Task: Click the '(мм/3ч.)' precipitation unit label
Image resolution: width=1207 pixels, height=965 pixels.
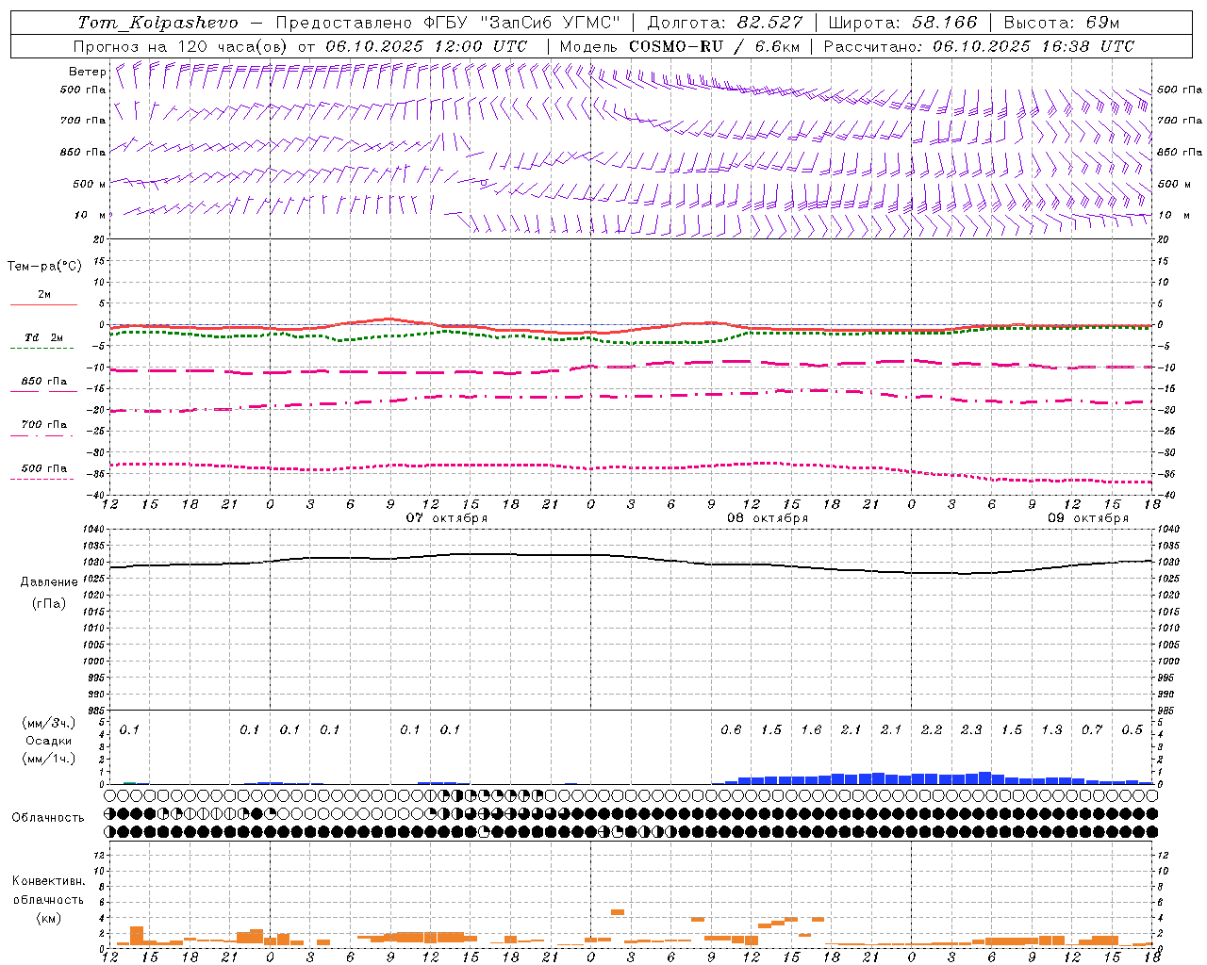Action: 49,724
